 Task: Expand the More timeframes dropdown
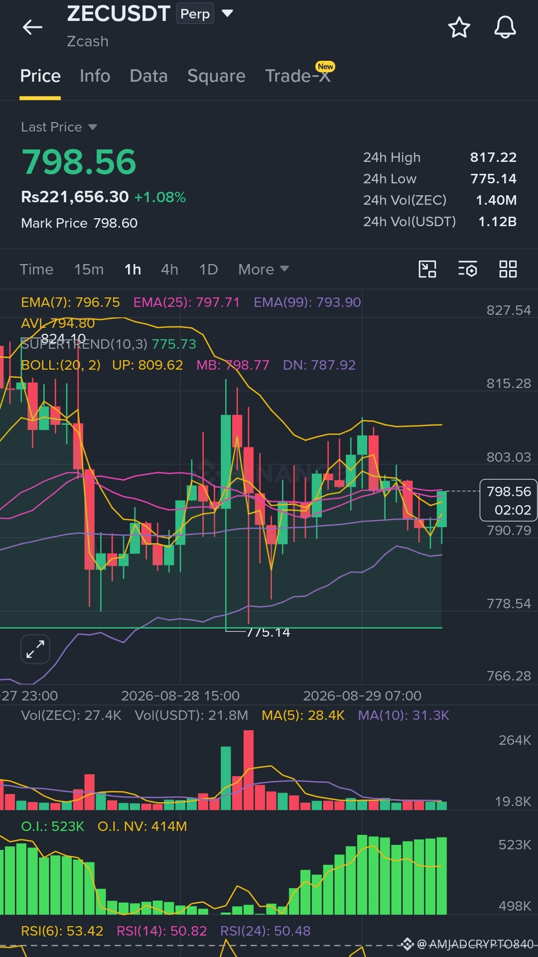(264, 269)
